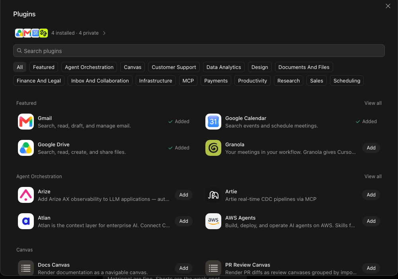Screen dimensions: 398x279
Task: Click the 'Atlan' plugin title
Action: (x=44, y=218)
